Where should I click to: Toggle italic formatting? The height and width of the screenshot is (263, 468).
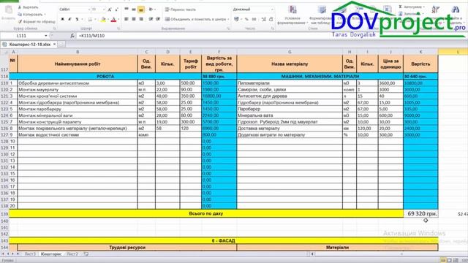click(x=69, y=20)
